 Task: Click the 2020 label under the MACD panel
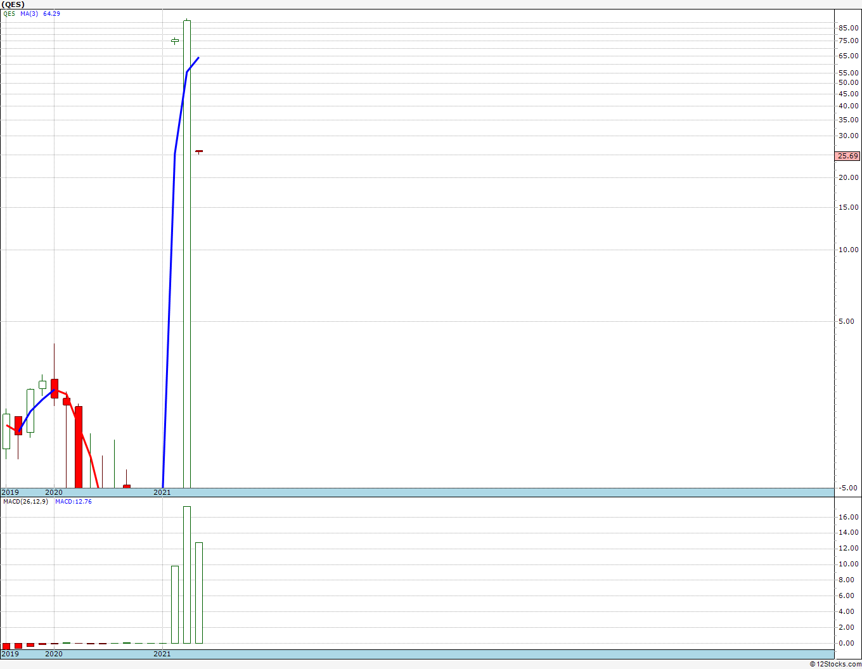point(54,654)
